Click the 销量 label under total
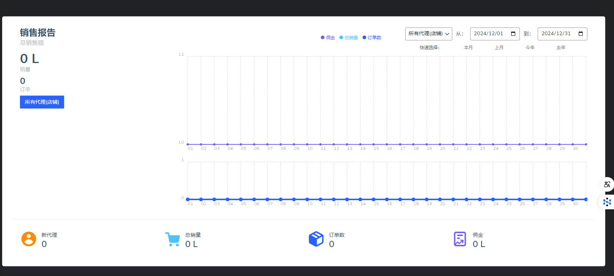 (25, 69)
